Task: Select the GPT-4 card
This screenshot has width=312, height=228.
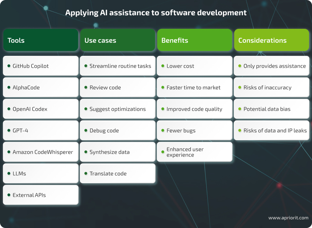Action: pyautogui.click(x=41, y=130)
